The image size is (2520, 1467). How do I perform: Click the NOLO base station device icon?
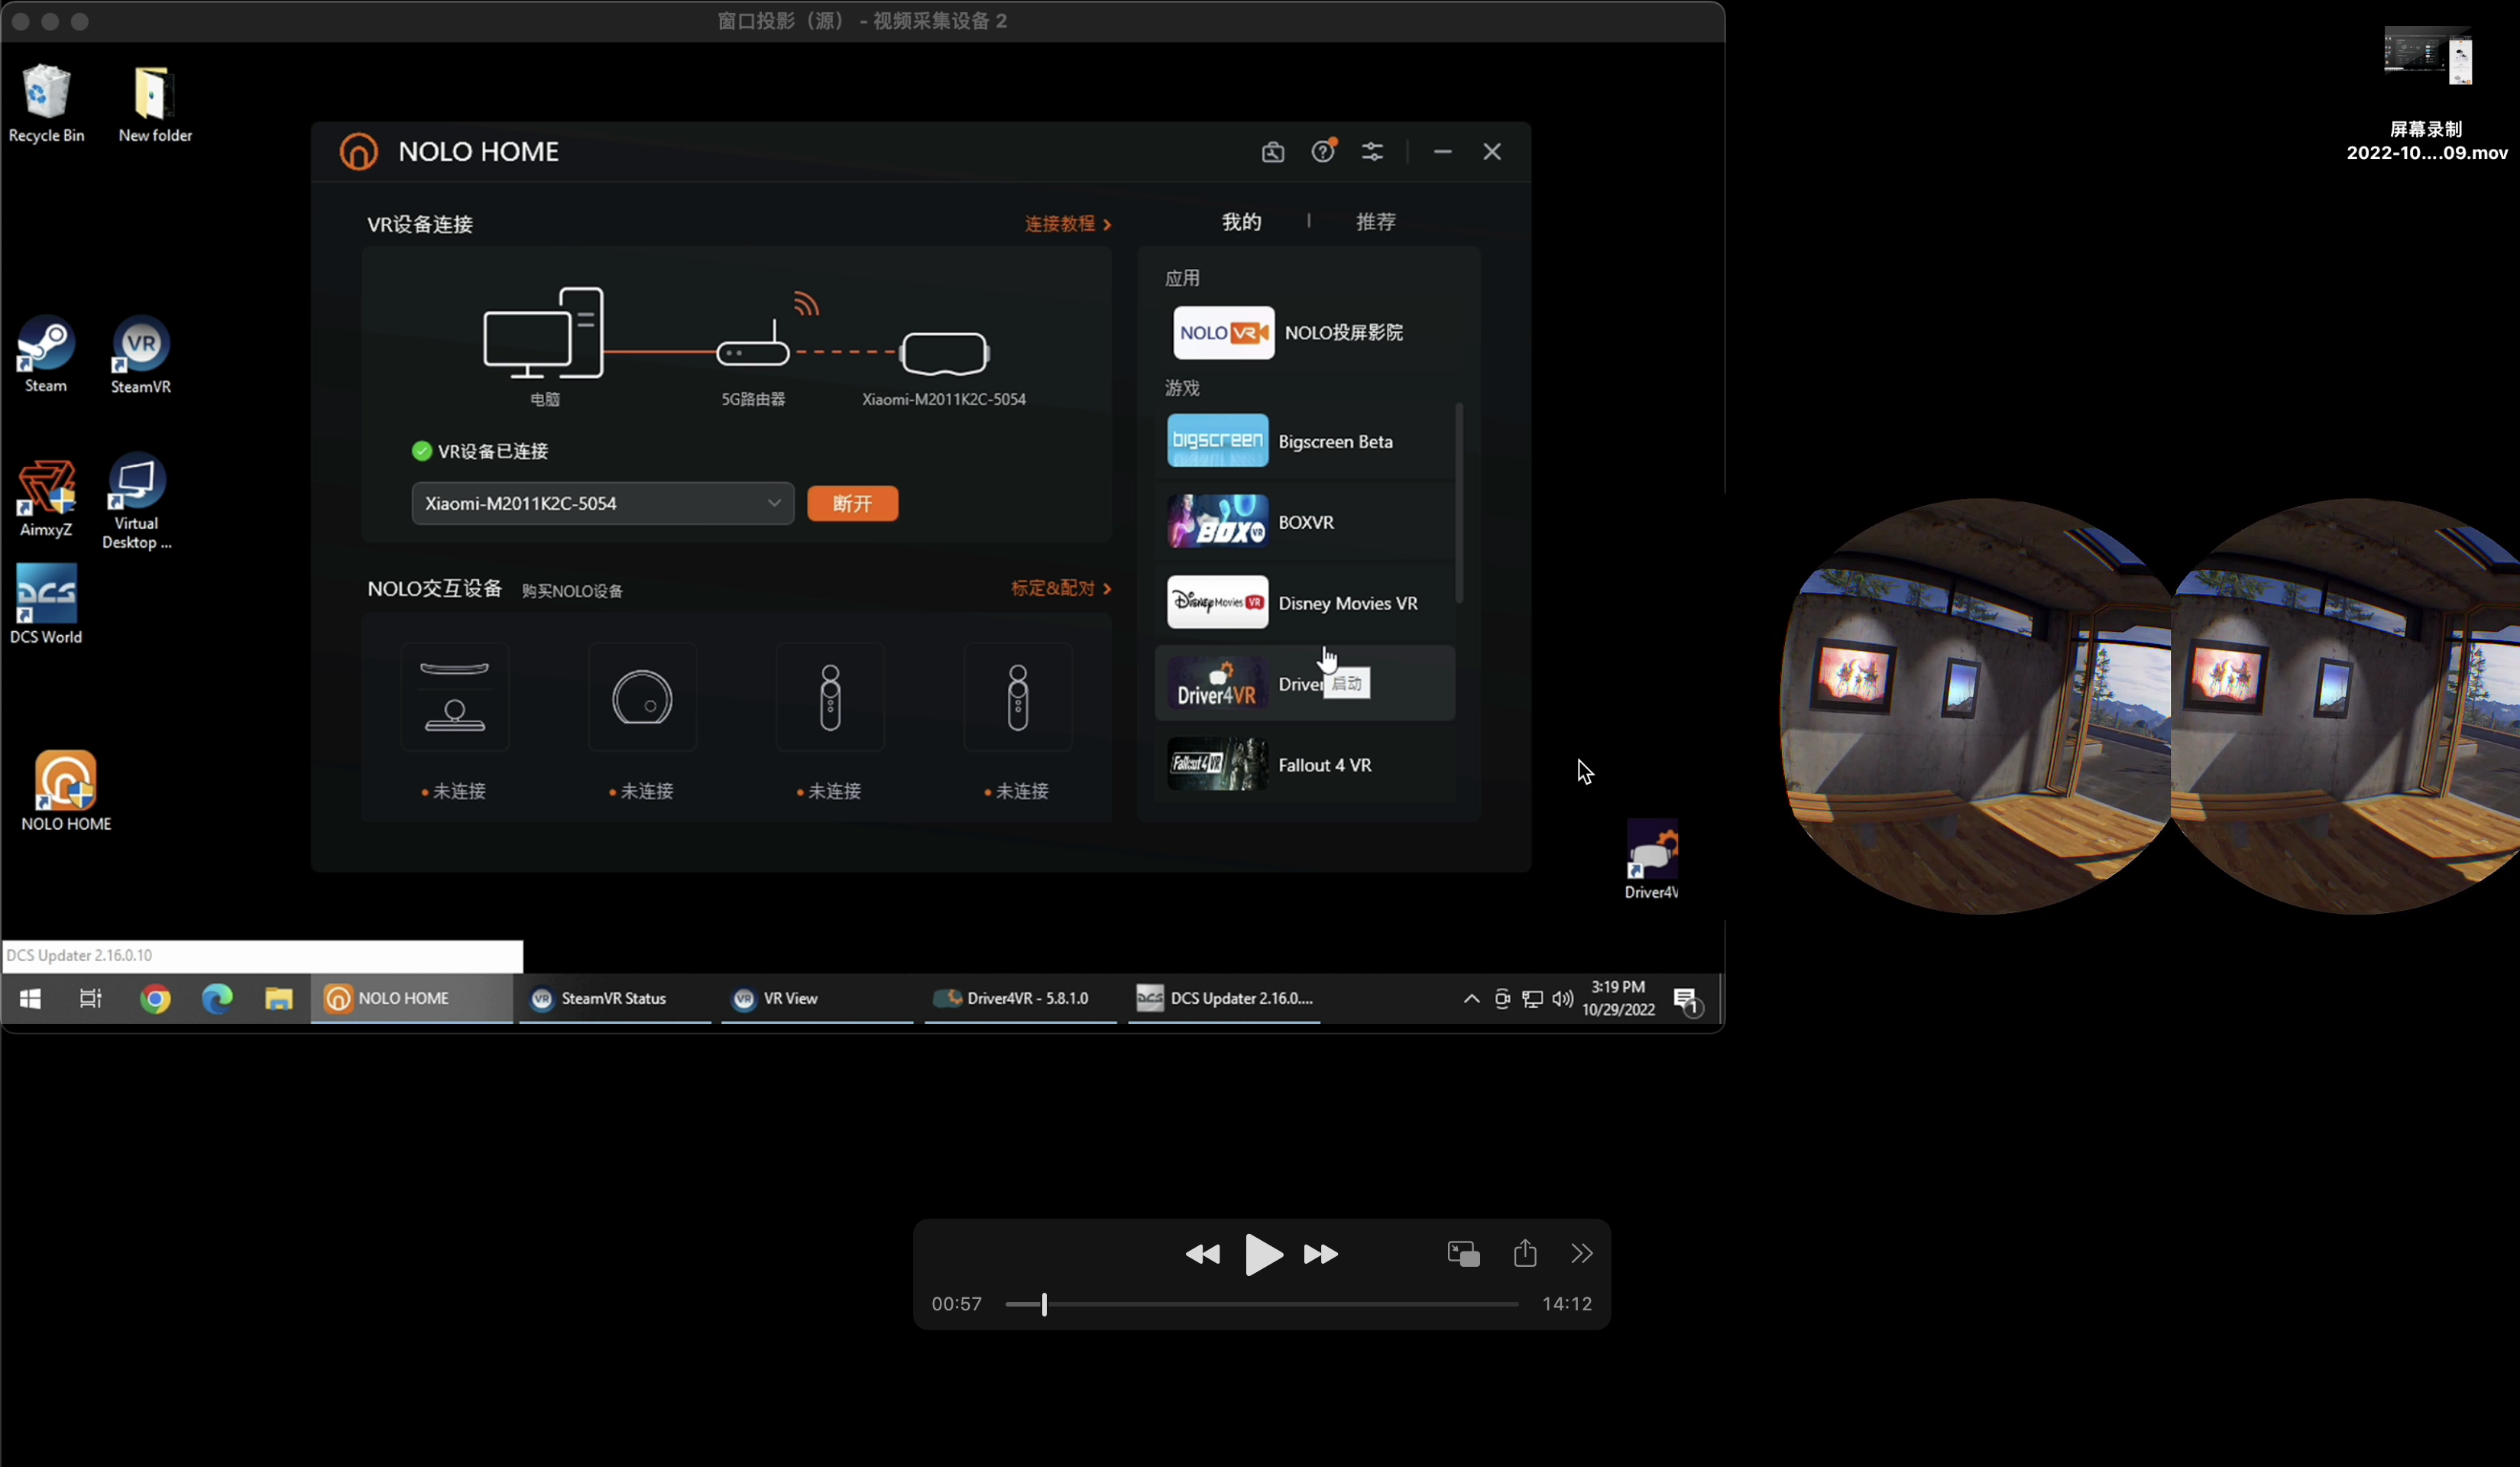pos(455,697)
